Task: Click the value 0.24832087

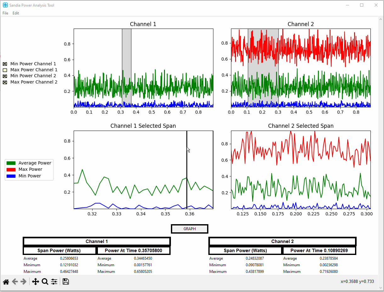Action: 255,258
